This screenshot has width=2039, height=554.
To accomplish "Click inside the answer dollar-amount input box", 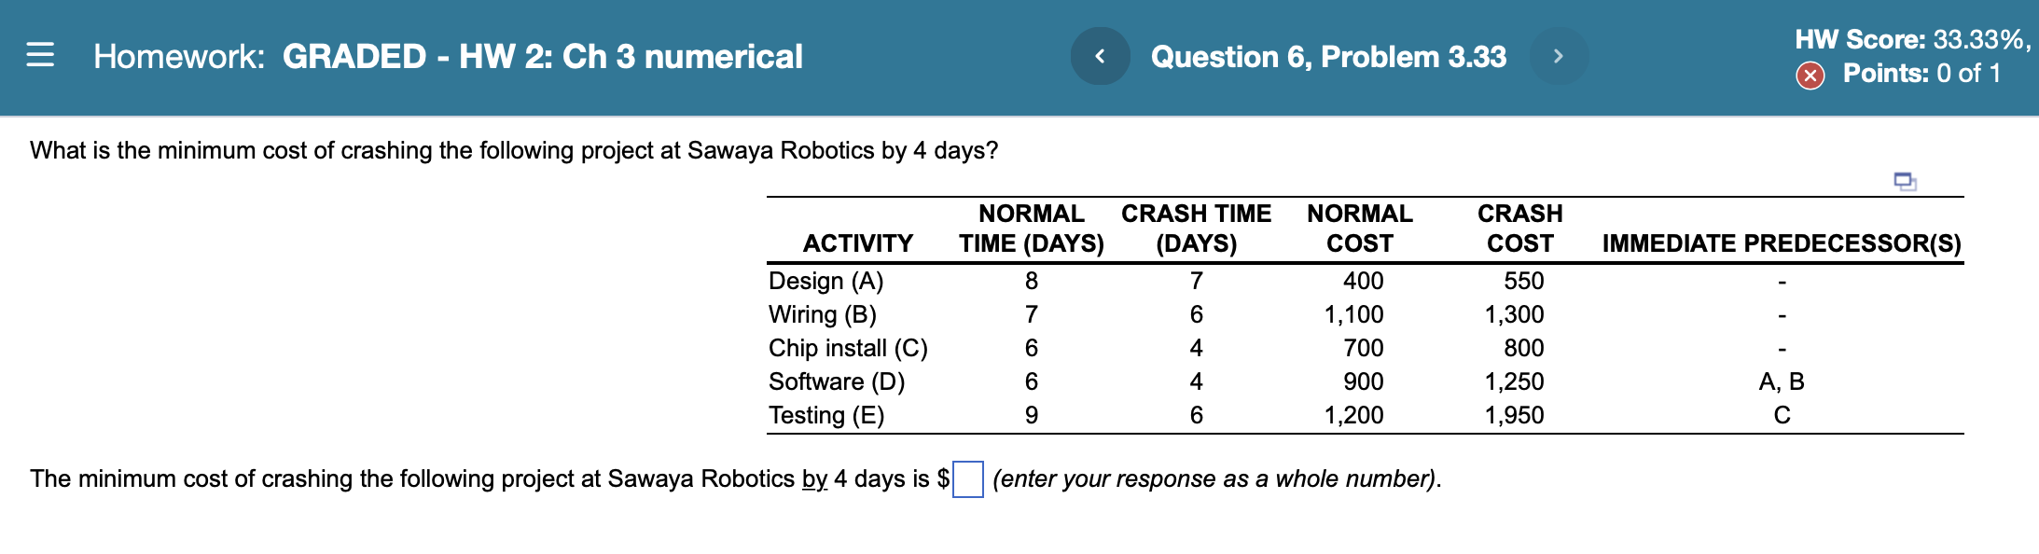I will 968,478.
